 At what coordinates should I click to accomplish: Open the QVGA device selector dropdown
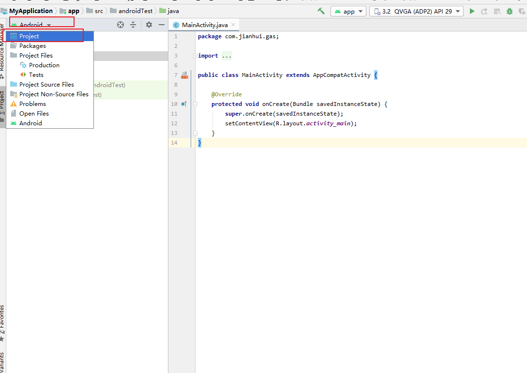pos(416,11)
